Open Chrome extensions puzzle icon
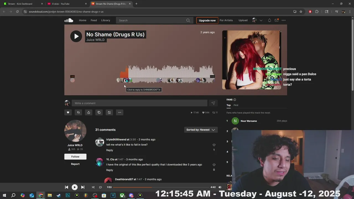 click(x=317, y=12)
